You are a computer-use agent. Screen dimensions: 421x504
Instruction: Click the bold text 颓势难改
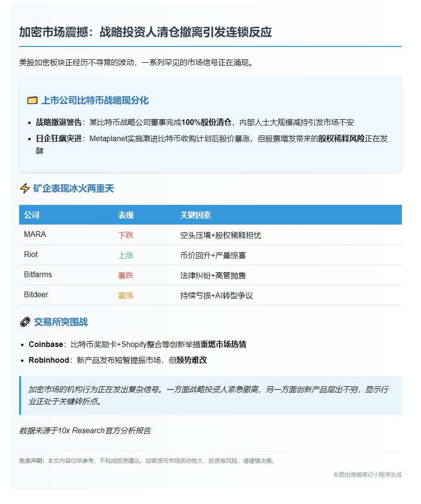[191, 360]
